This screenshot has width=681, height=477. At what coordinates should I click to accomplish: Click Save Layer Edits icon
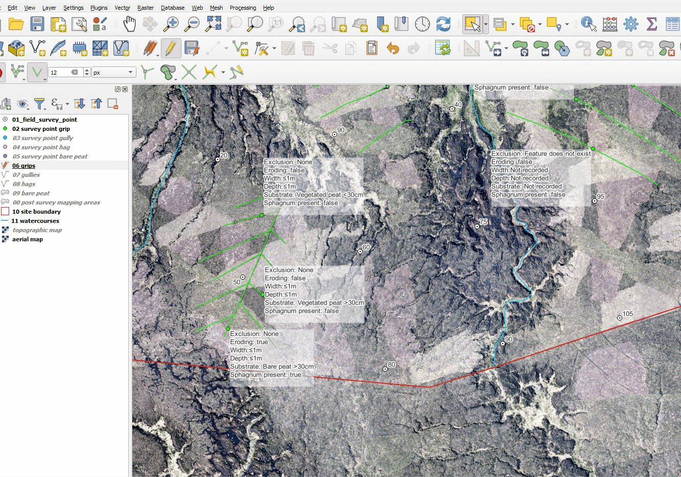click(192, 49)
